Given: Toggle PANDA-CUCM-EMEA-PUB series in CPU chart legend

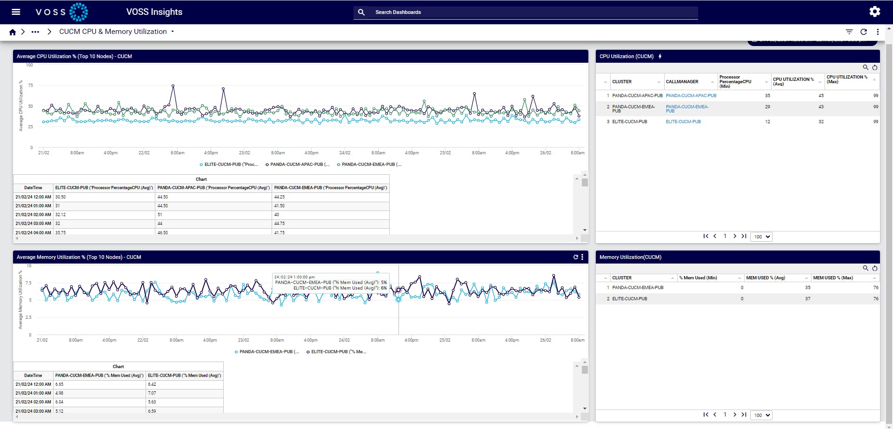Looking at the screenshot, I should click(369, 165).
